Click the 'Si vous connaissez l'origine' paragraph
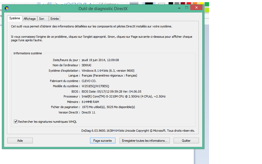Image resolution: width=262 pixels, height=164 pixels. 102,38
